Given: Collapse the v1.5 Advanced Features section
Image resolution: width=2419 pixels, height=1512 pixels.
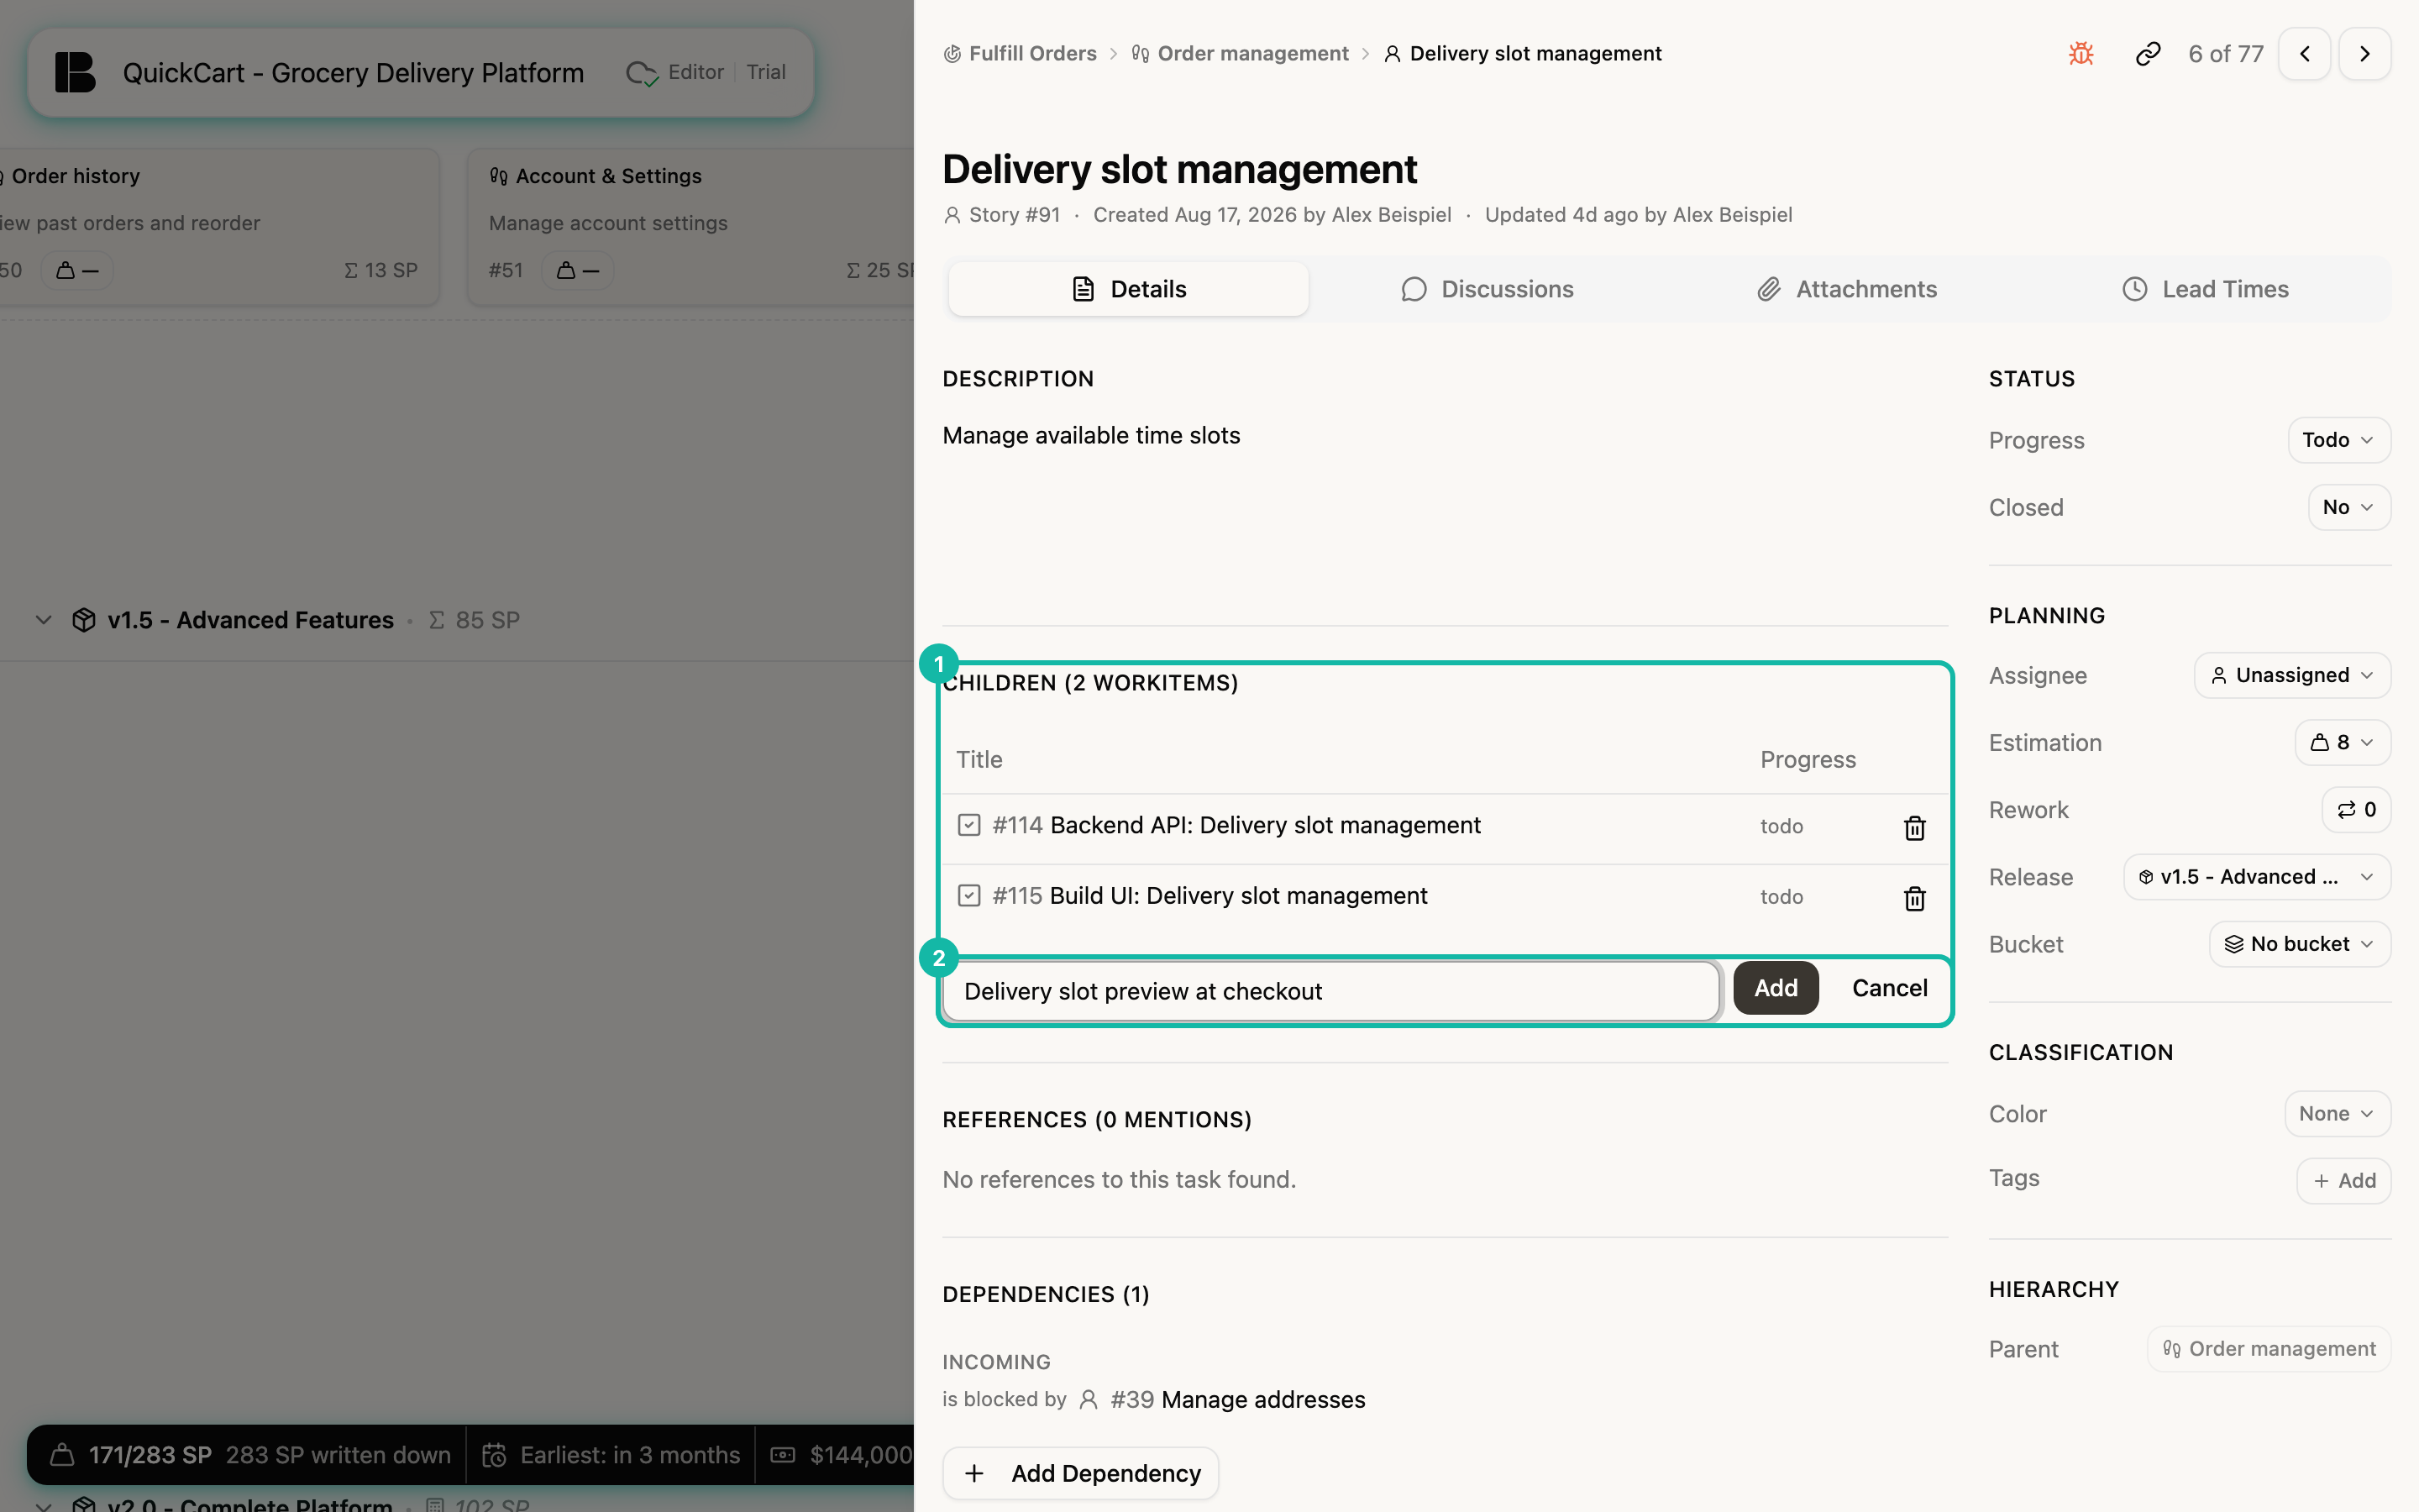Looking at the screenshot, I should point(43,620).
